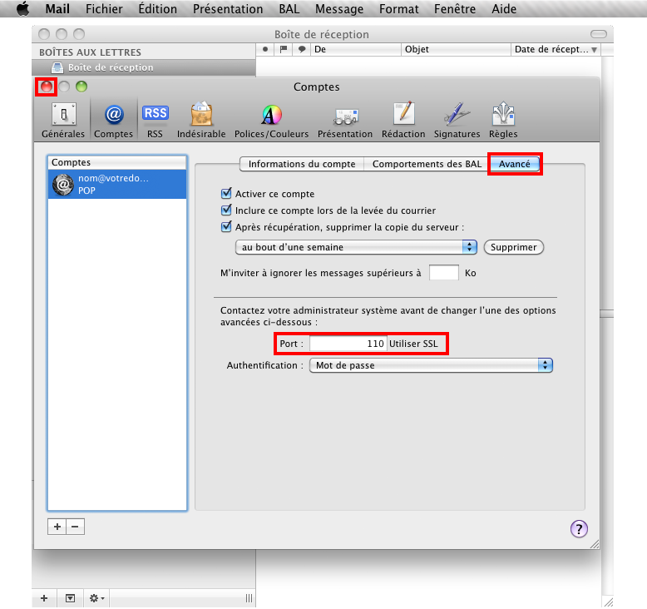The image size is (647, 609).
Task: Switch to Comportements des BAL tab
Action: click(427, 164)
